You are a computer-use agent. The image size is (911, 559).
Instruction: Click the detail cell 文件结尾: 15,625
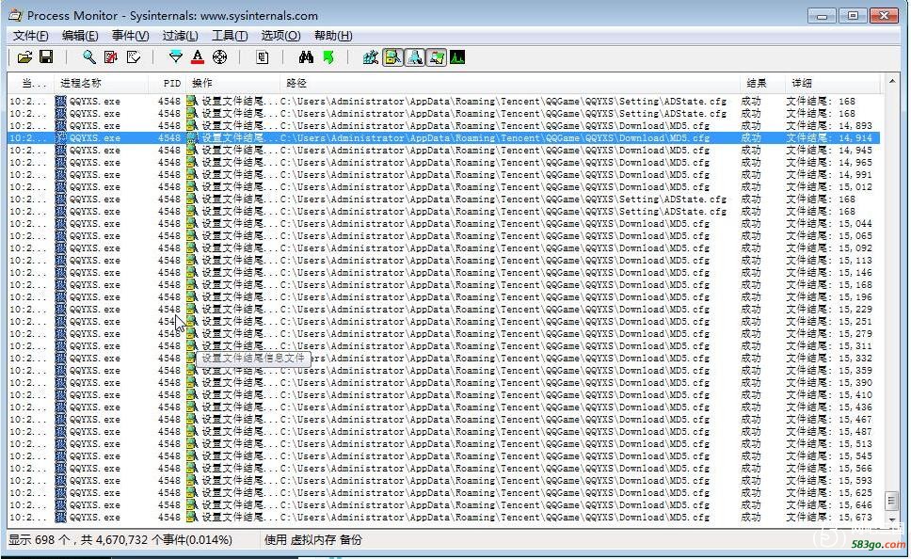(x=829, y=493)
